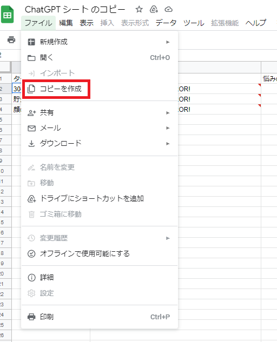Image resolution: width=277 pixels, height=342 pixels.
Task: Open the 表示 menu
Action: [87, 23]
